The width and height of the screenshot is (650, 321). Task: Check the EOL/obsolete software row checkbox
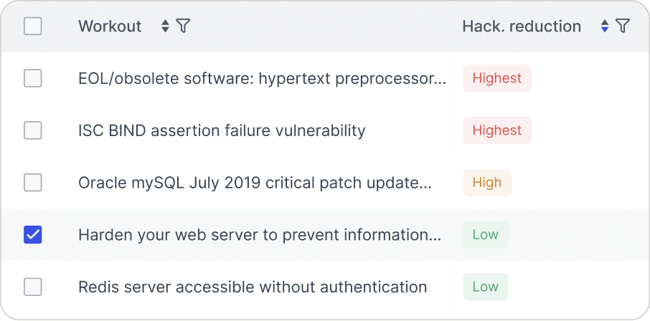click(33, 78)
